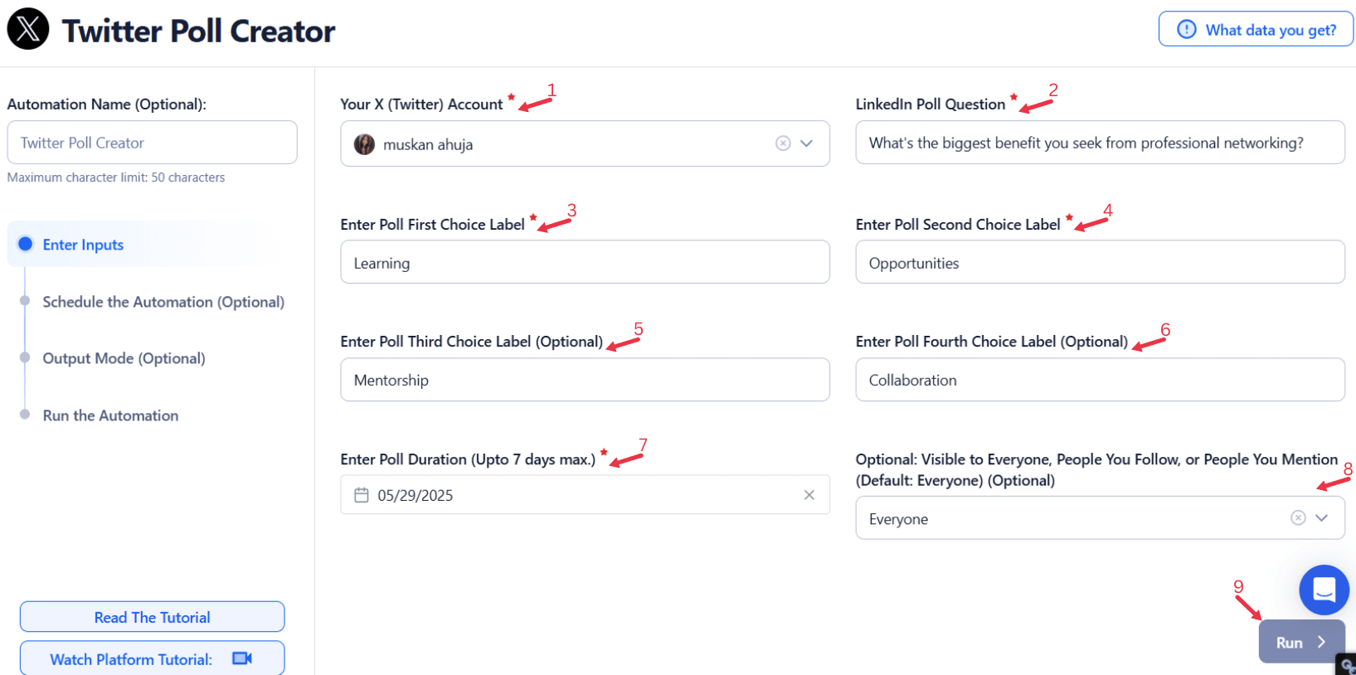Click the X (Twitter) logo icon
Viewport: 1356px width, 675px height.
click(28, 29)
